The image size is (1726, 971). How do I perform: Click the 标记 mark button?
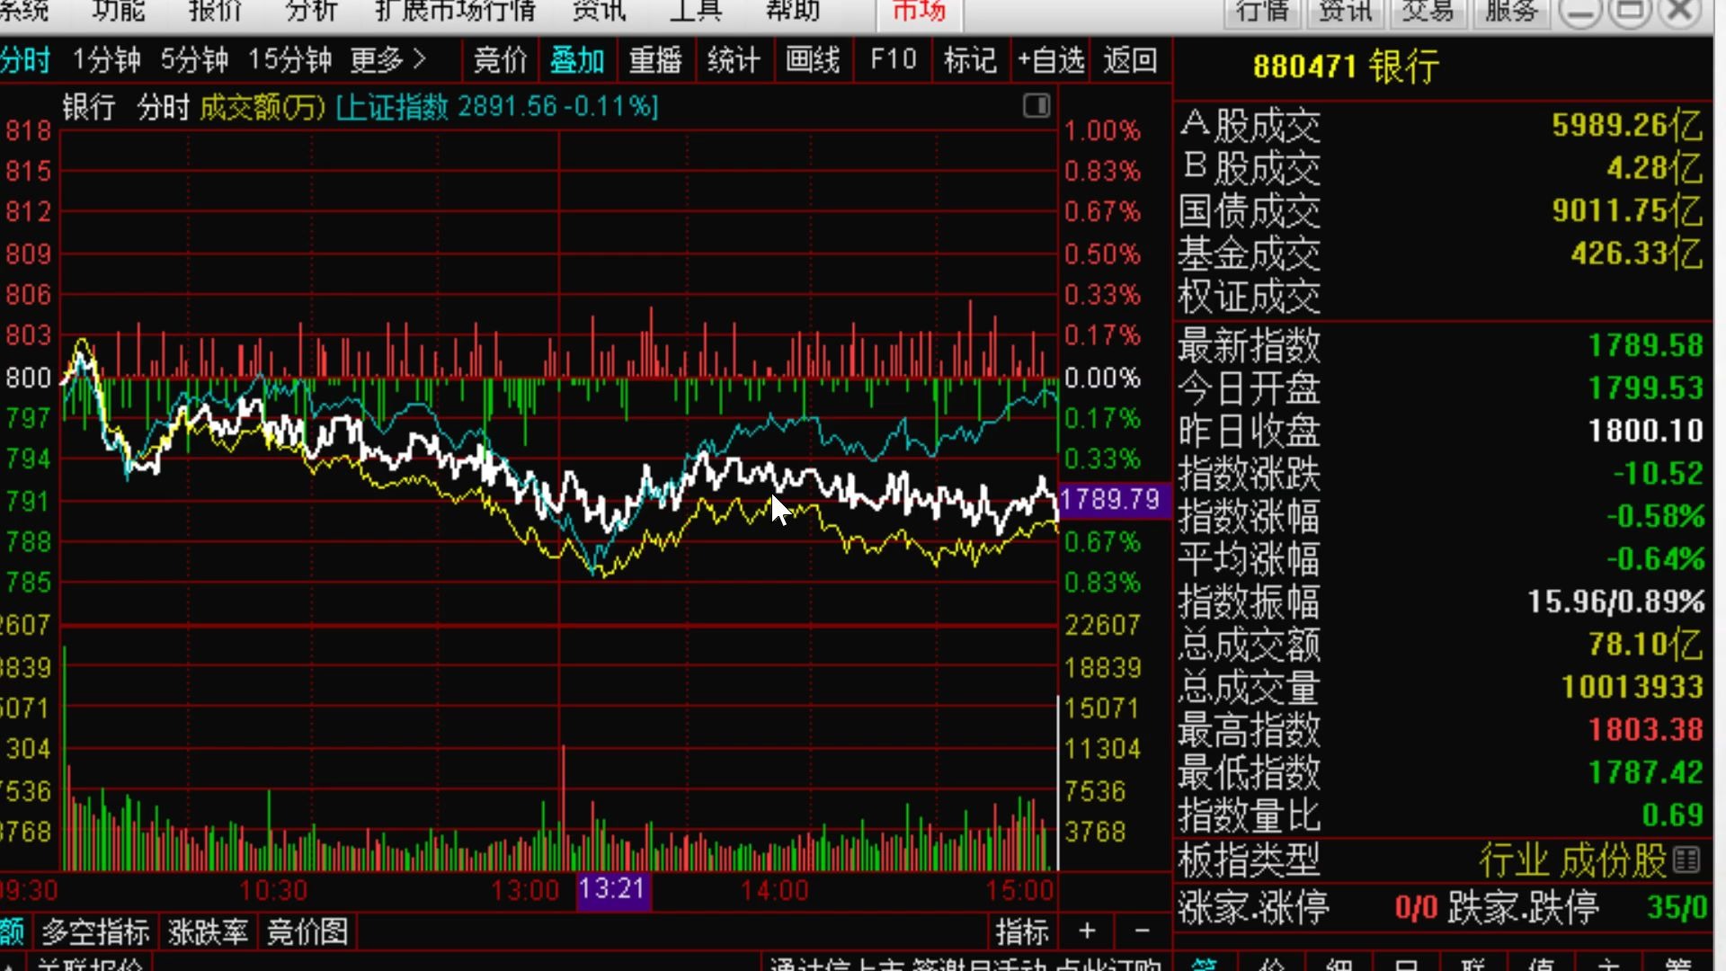[x=970, y=60]
